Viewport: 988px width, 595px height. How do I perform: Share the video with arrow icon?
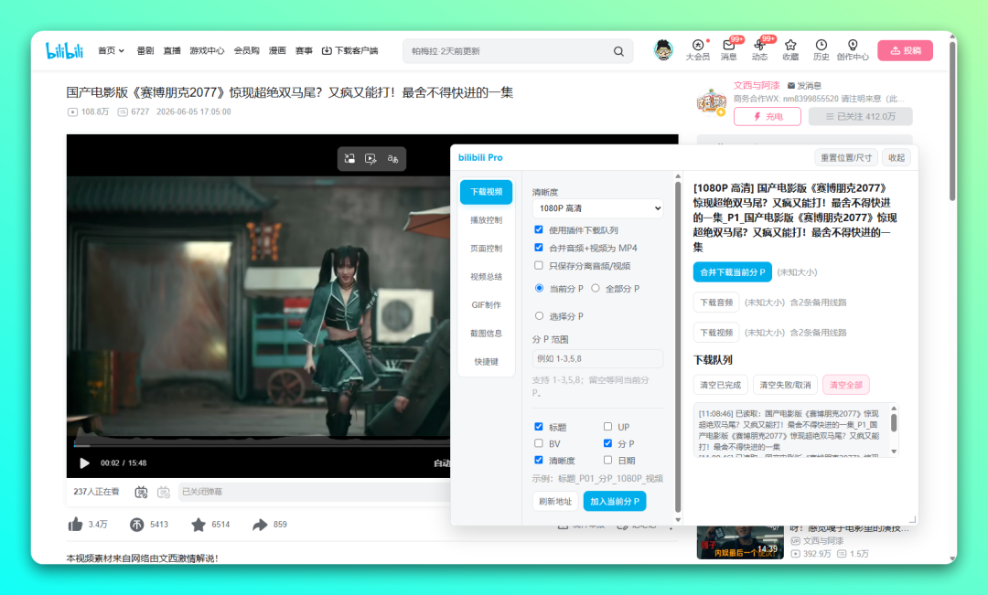pos(260,524)
